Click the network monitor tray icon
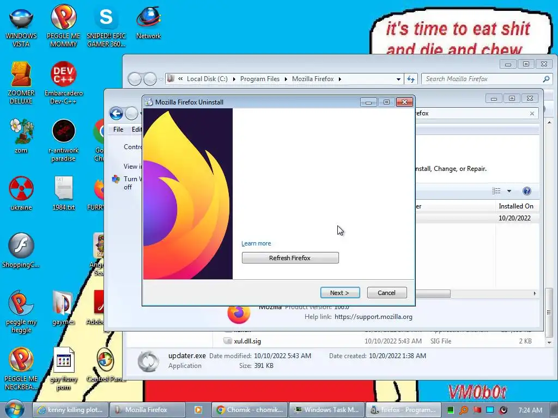 [x=490, y=410]
